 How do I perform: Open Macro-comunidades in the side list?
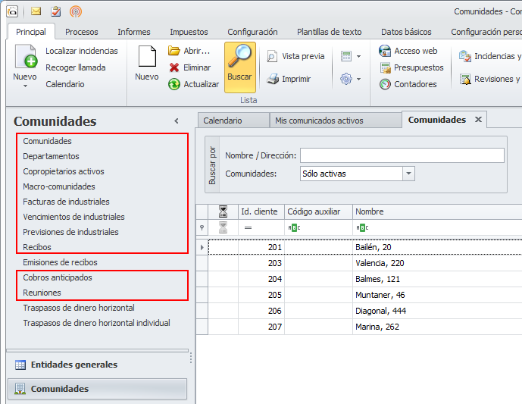point(59,186)
